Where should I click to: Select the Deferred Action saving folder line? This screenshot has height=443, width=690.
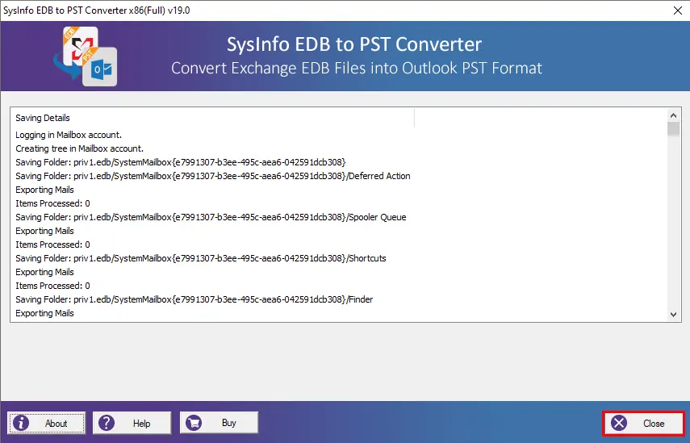click(213, 176)
